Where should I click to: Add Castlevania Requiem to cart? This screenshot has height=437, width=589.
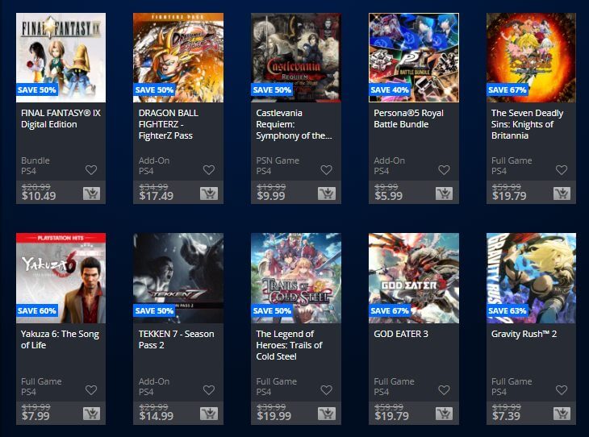(327, 194)
